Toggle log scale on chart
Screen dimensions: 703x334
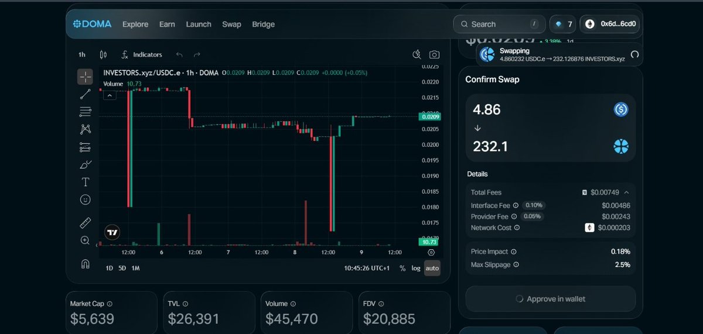tap(416, 268)
